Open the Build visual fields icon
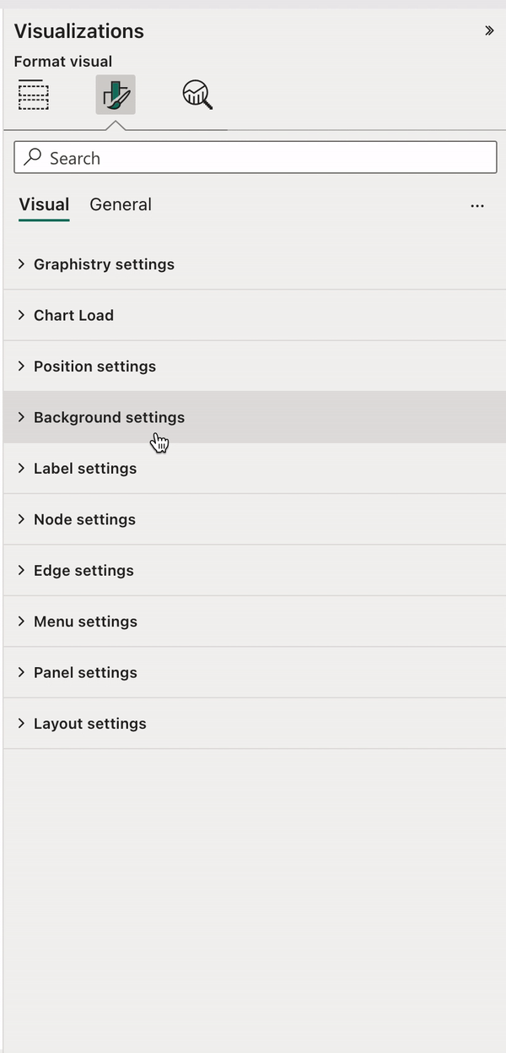 34,95
